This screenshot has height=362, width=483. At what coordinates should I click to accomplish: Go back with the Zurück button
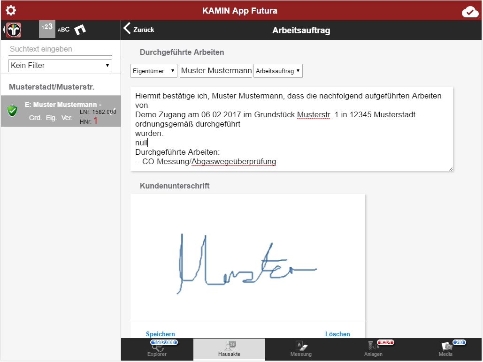[x=139, y=30]
